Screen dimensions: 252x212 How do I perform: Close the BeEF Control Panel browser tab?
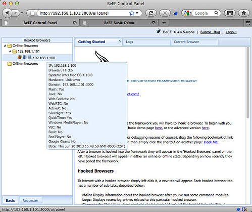pyautogui.click(x=75, y=23)
